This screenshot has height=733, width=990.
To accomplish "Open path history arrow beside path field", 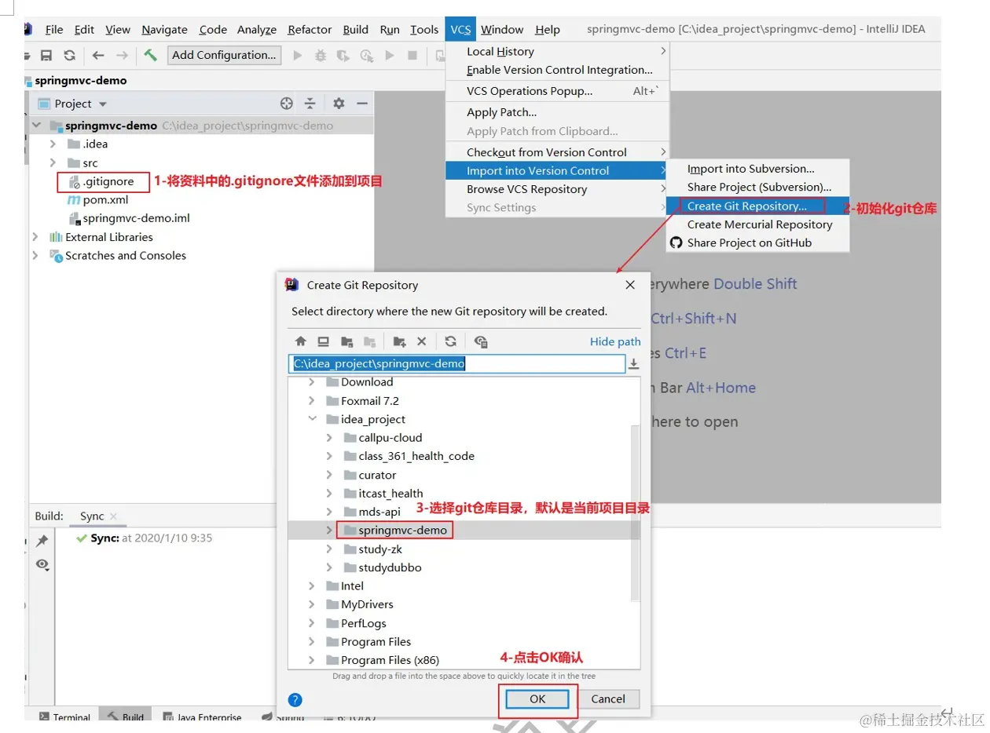I will click(x=633, y=364).
